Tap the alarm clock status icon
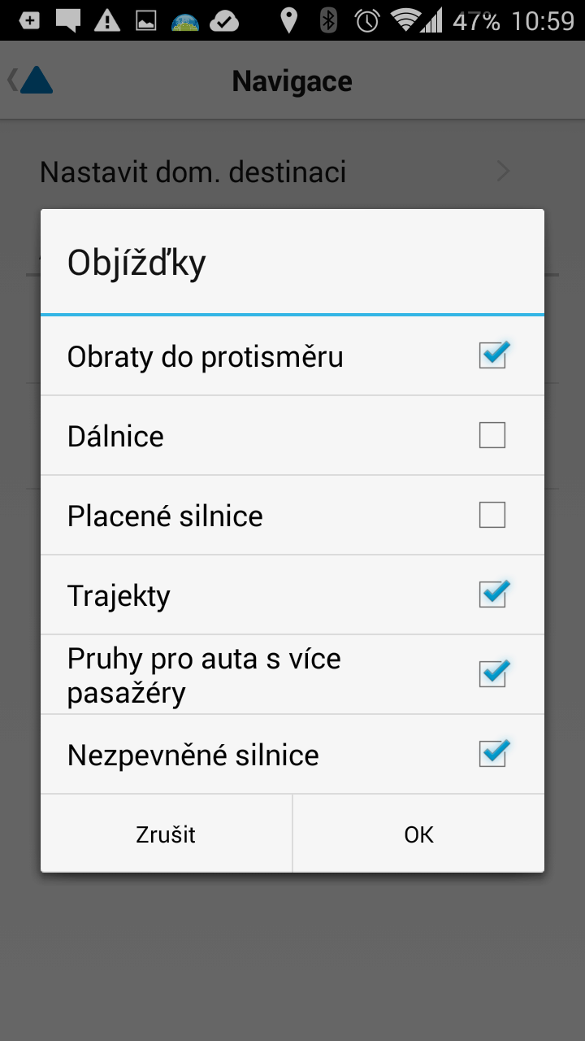The image size is (585, 1041). click(368, 20)
